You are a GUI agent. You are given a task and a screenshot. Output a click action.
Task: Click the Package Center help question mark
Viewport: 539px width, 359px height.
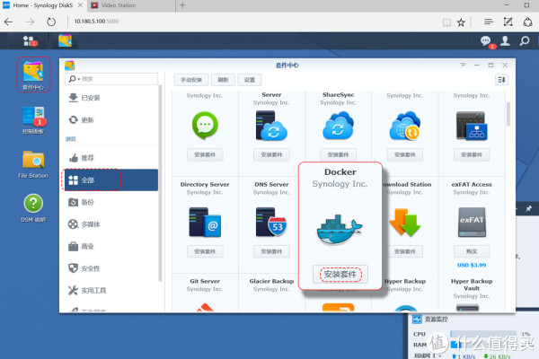coord(463,65)
